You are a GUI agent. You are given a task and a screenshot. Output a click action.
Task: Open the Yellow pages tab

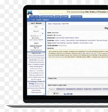coord(34,17)
